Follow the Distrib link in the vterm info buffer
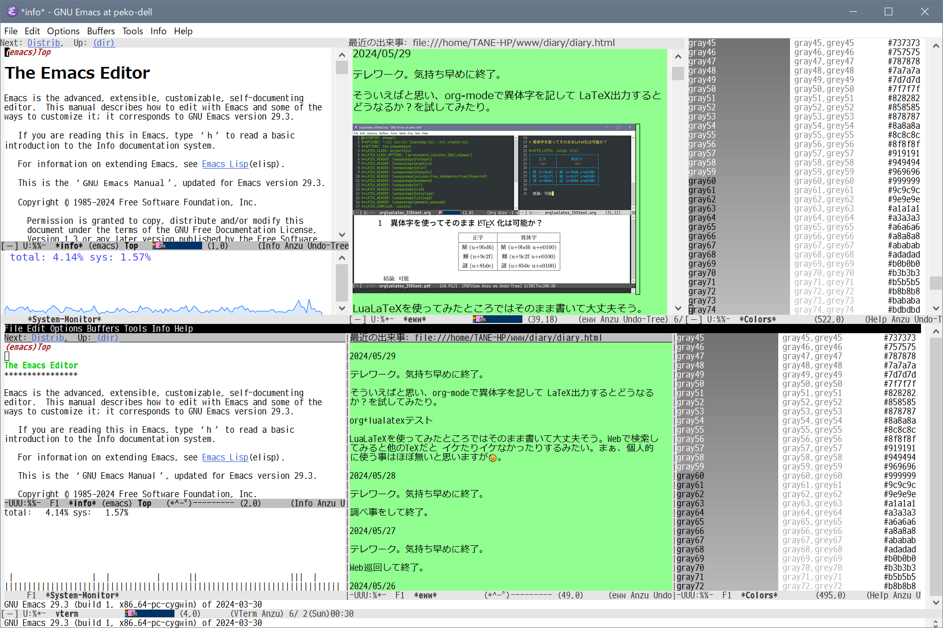Viewport: 943px width, 628px height. pyautogui.click(x=48, y=338)
